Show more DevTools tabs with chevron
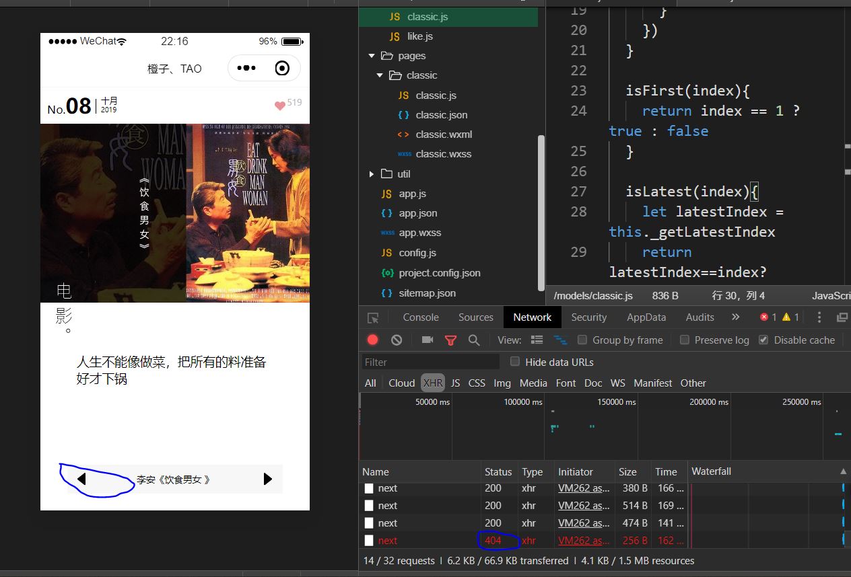 coord(735,317)
